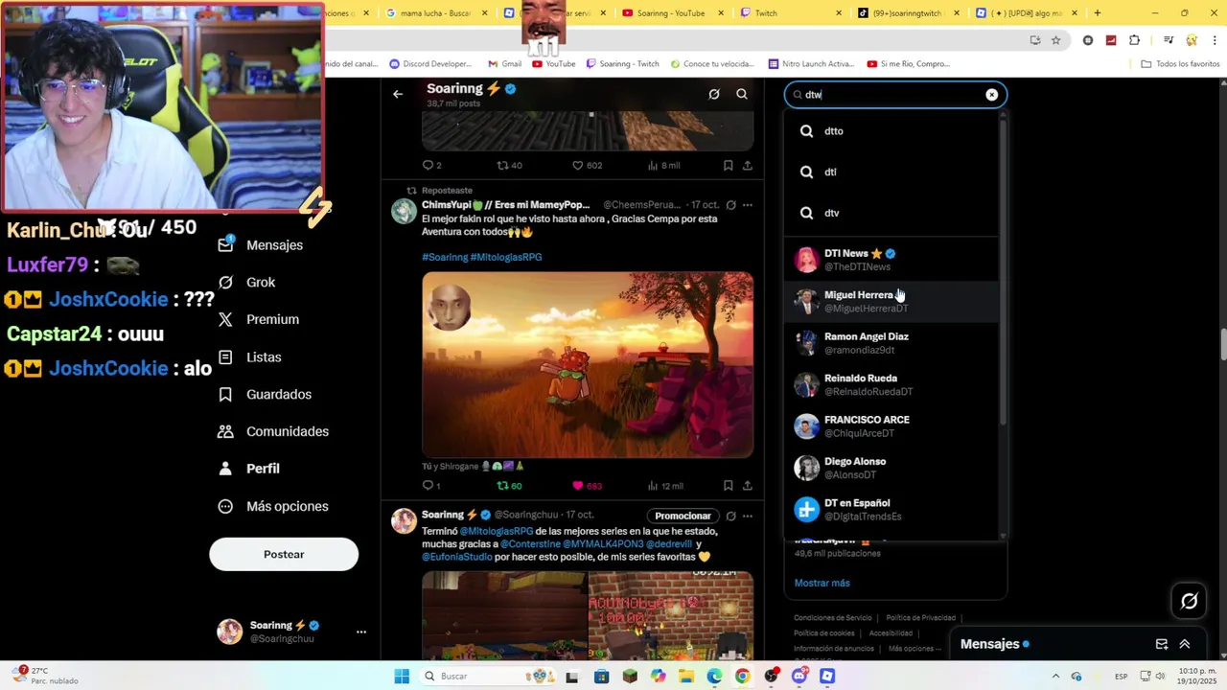Click the @EufoniaStudio mention
This screenshot has width=1227, height=690.
[457, 557]
